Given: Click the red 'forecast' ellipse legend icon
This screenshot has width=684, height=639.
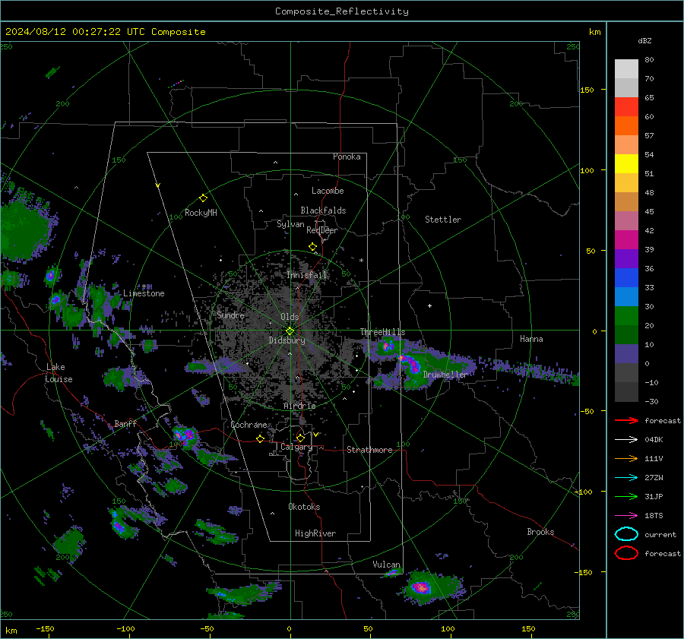Looking at the screenshot, I should (x=626, y=553).
